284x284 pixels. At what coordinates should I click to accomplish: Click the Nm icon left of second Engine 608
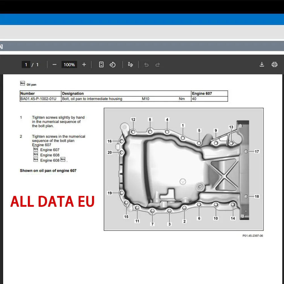click(36, 160)
